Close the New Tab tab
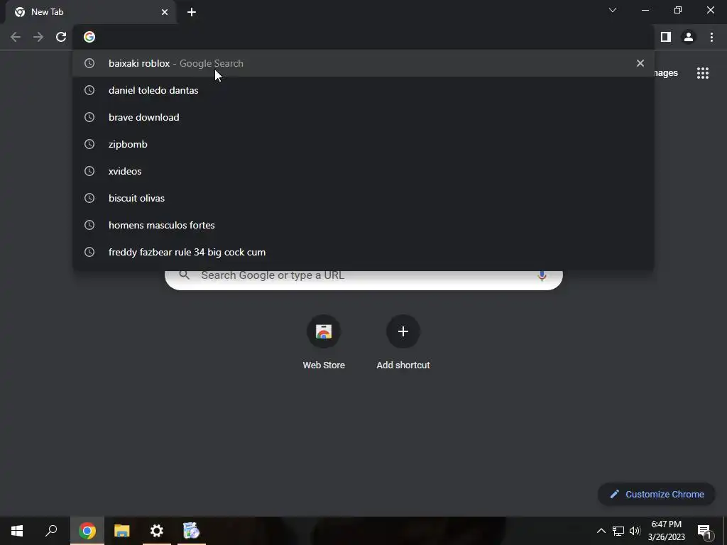The image size is (727, 545). click(x=165, y=12)
